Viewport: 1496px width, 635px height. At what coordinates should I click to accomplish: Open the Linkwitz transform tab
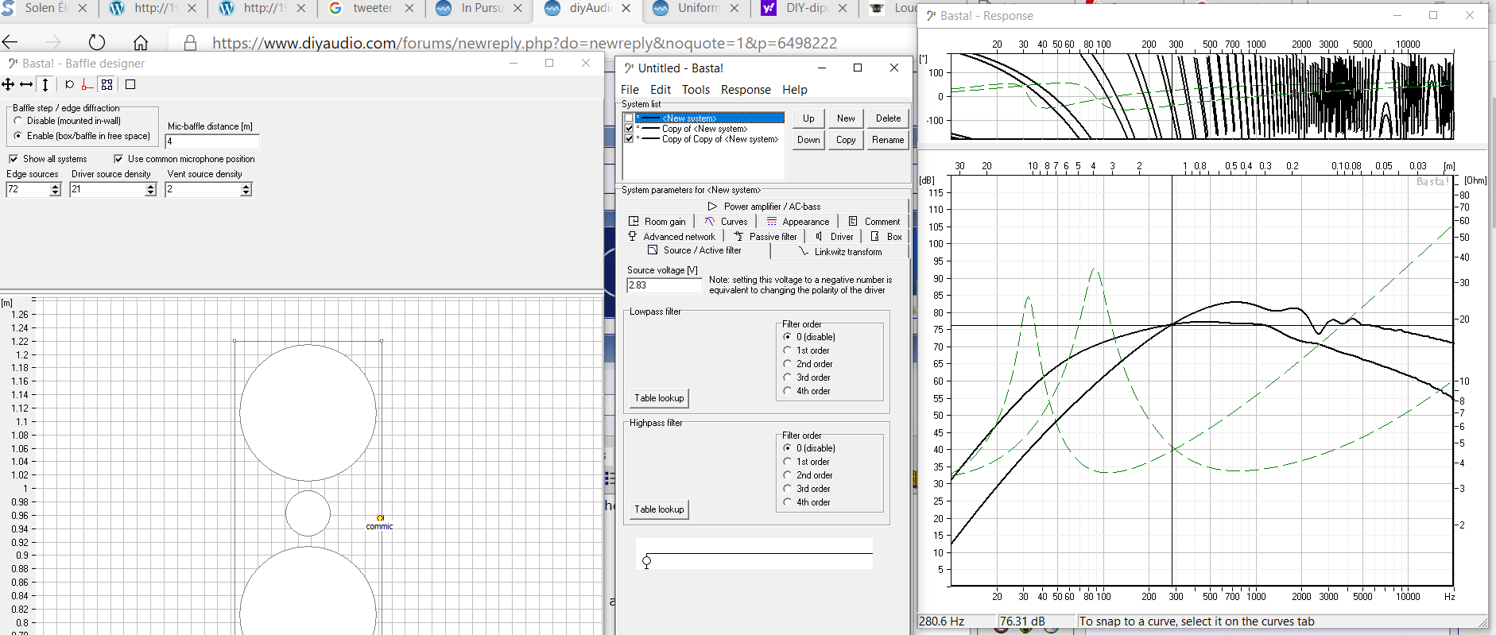tap(840, 252)
